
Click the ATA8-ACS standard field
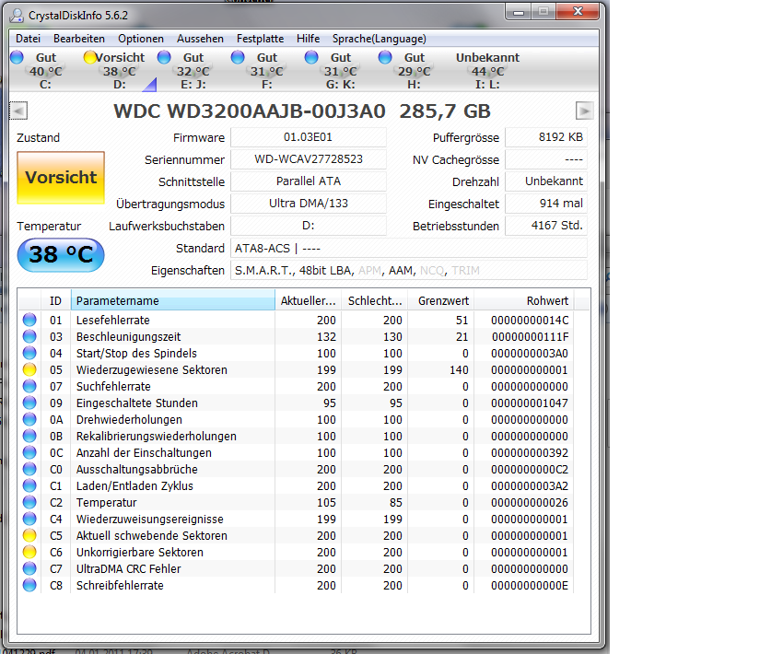(408, 248)
